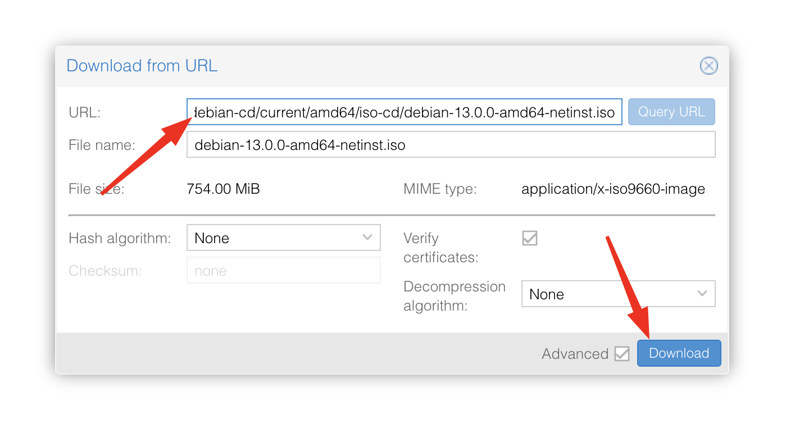795x429 pixels.
Task: Click the File name text field
Action: point(450,145)
